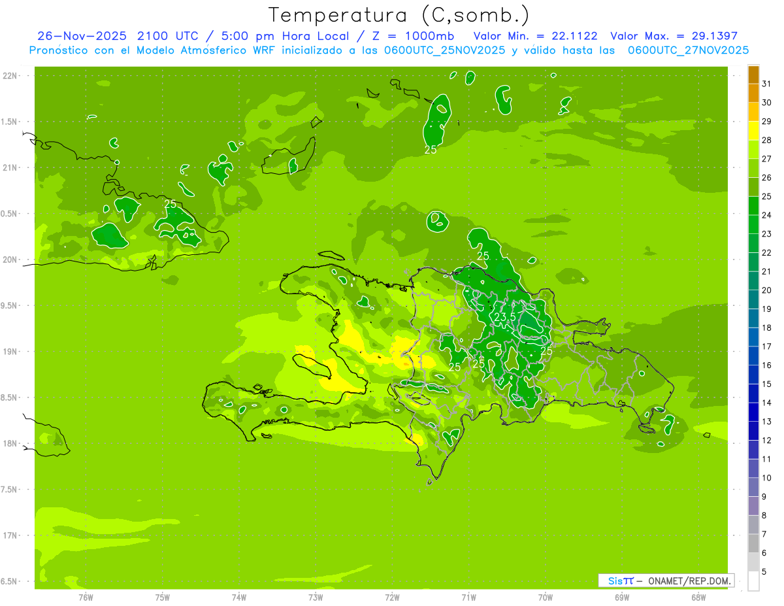Screen dimensions: 784x606
Task: Select the date text '26-Nov-2025'
Action: click(82, 36)
